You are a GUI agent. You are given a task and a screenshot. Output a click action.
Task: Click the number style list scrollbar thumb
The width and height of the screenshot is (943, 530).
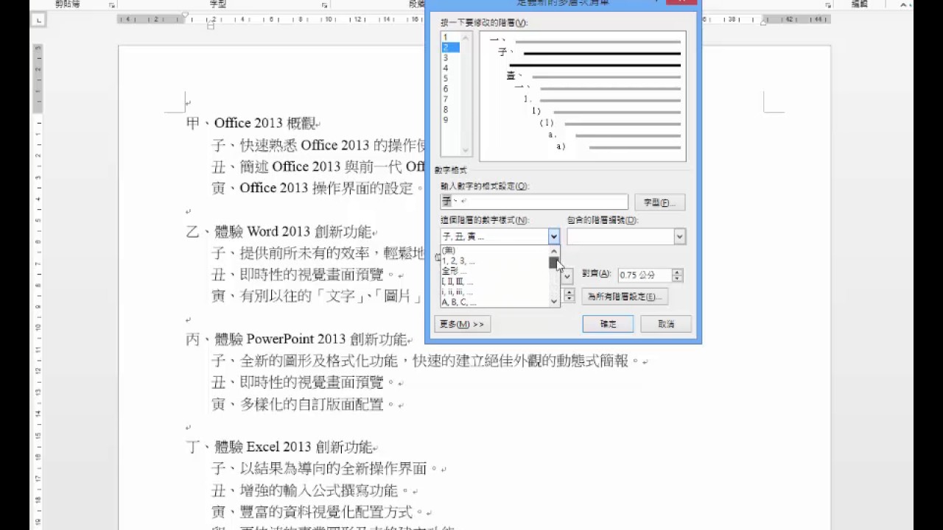[554, 262]
